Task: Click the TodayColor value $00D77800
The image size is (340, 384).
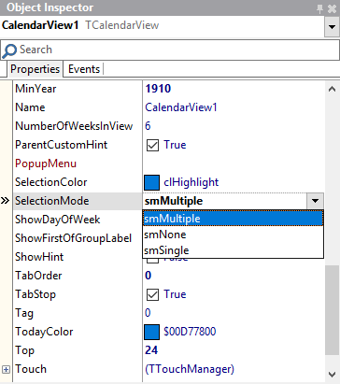Action: (190, 332)
